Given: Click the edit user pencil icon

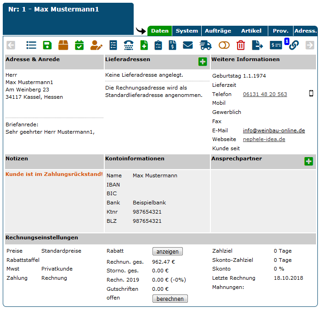Looking at the screenshot, I should [96, 45].
